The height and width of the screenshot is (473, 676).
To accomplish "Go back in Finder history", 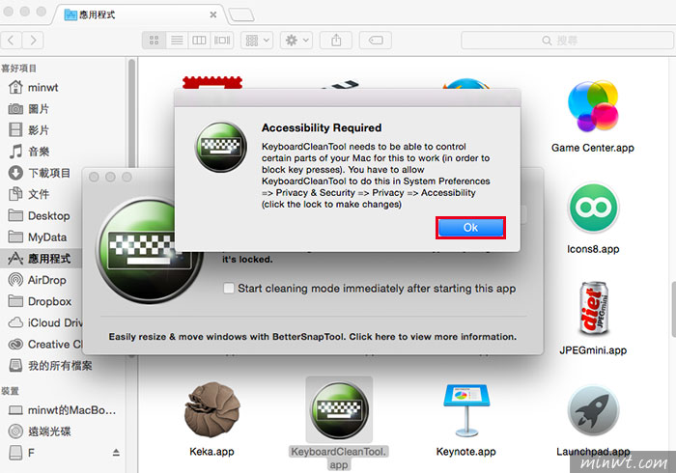I will click(12, 41).
